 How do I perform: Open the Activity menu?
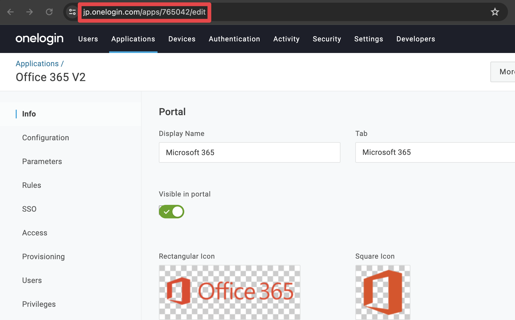[286, 39]
